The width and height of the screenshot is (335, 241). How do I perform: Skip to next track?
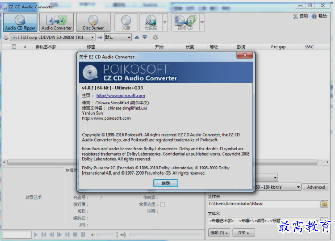pyautogui.click(x=67, y=235)
